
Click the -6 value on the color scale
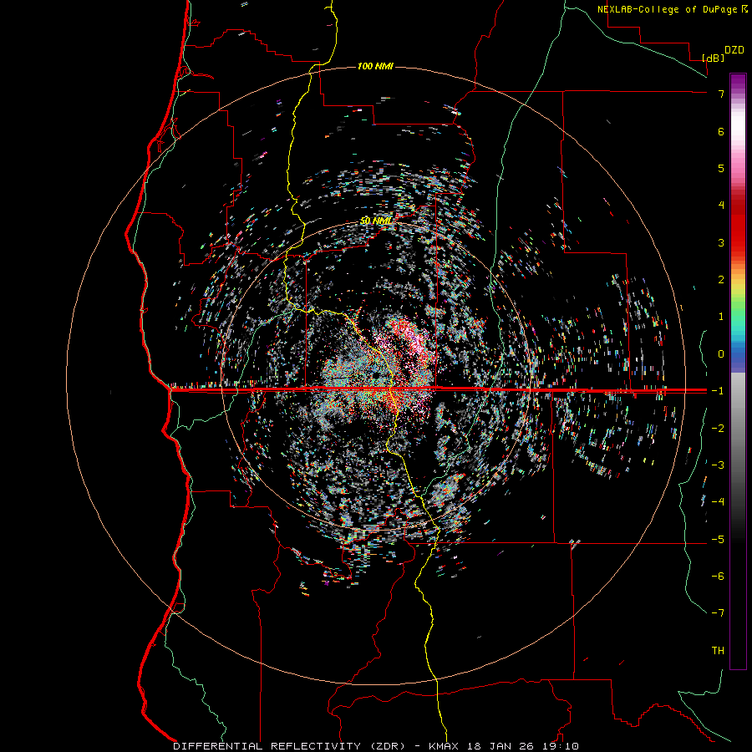point(718,577)
